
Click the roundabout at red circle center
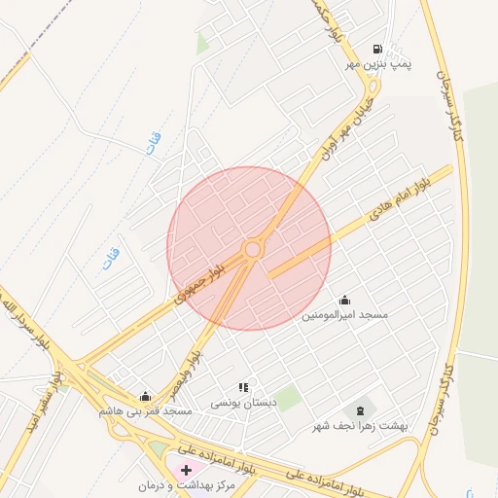[x=253, y=250]
